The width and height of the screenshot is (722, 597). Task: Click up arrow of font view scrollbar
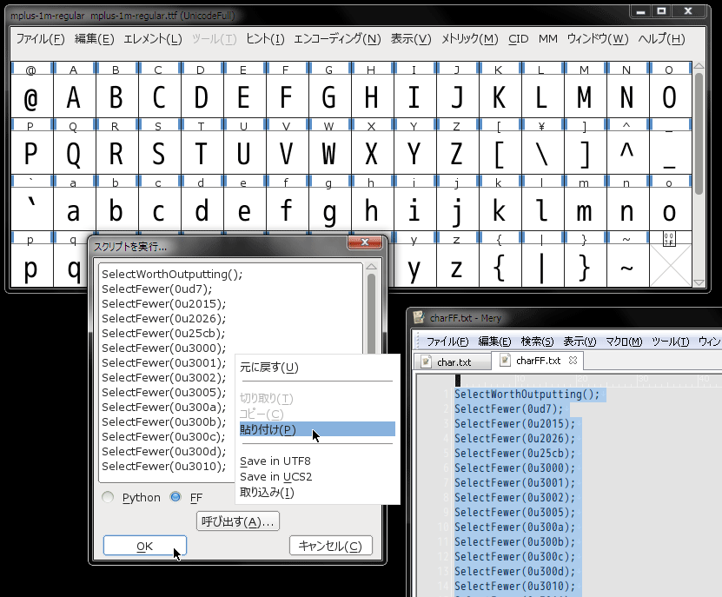(699, 66)
